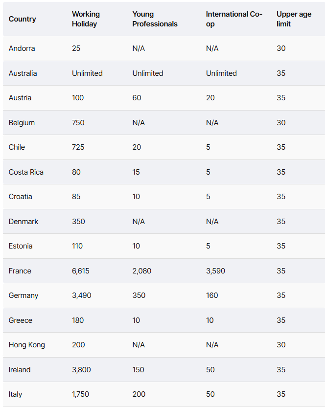Click France's 6,615 quota cell

(x=81, y=271)
